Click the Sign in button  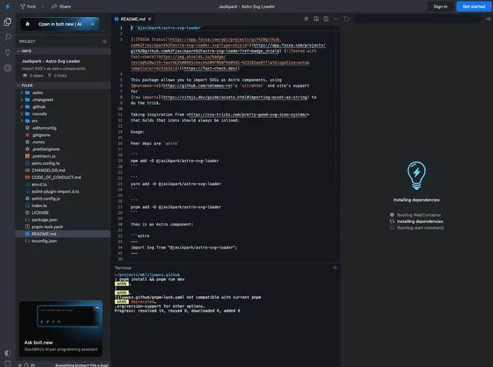(x=440, y=6)
